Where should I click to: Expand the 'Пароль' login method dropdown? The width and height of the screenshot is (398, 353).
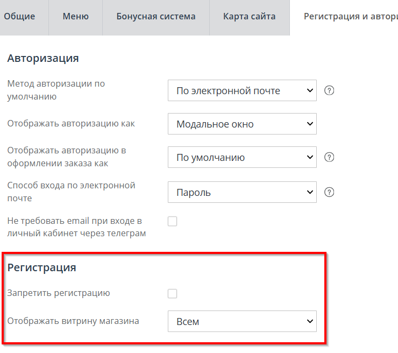pos(242,192)
